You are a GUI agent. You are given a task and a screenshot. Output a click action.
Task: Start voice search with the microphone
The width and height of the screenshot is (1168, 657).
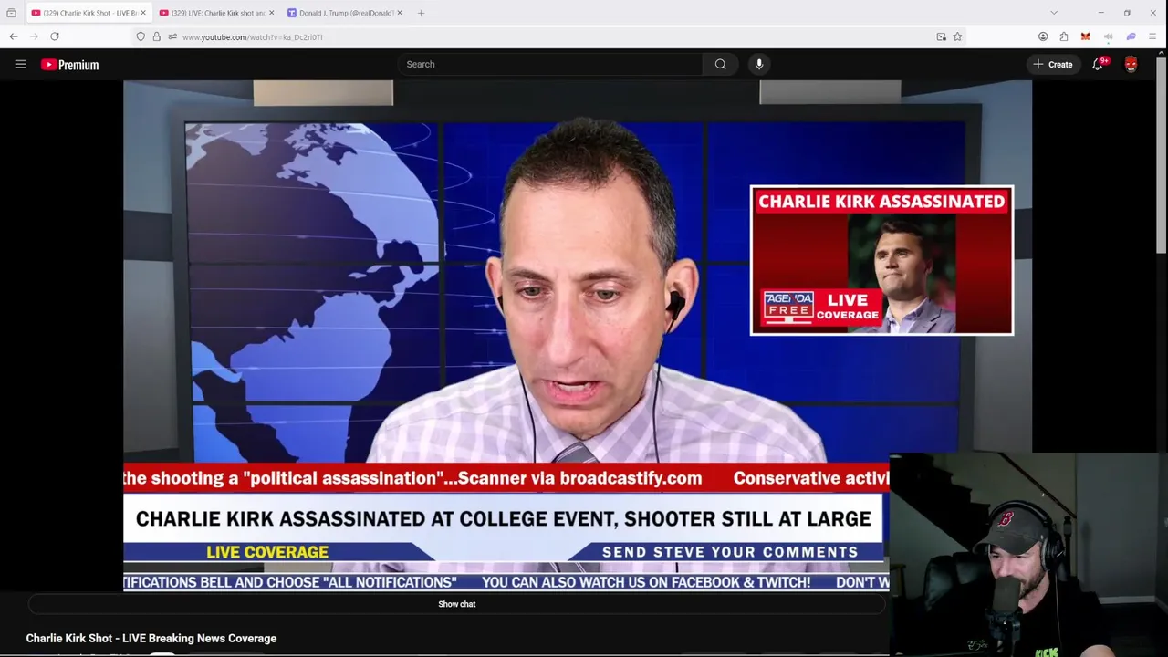pyautogui.click(x=759, y=64)
